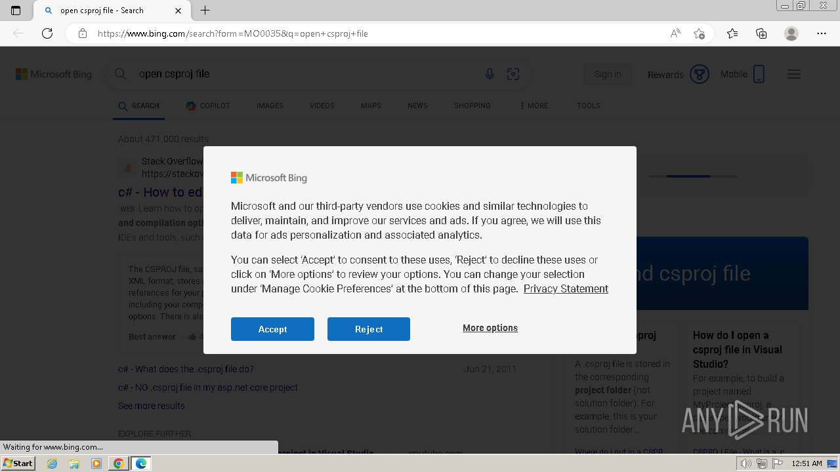Open the Privacy Statement link

[x=566, y=288]
